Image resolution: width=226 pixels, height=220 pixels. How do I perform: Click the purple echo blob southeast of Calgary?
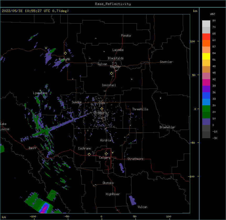pos(122,167)
